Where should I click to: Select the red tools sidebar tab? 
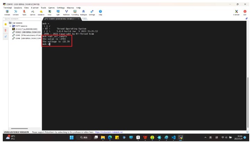point(6,30)
